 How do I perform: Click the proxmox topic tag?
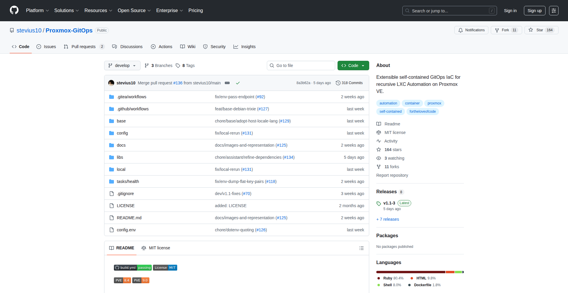[434, 103]
